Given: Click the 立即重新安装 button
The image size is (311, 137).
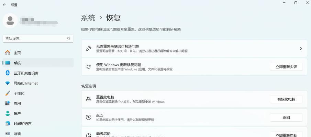Looking at the screenshot, I should pos(286,67).
